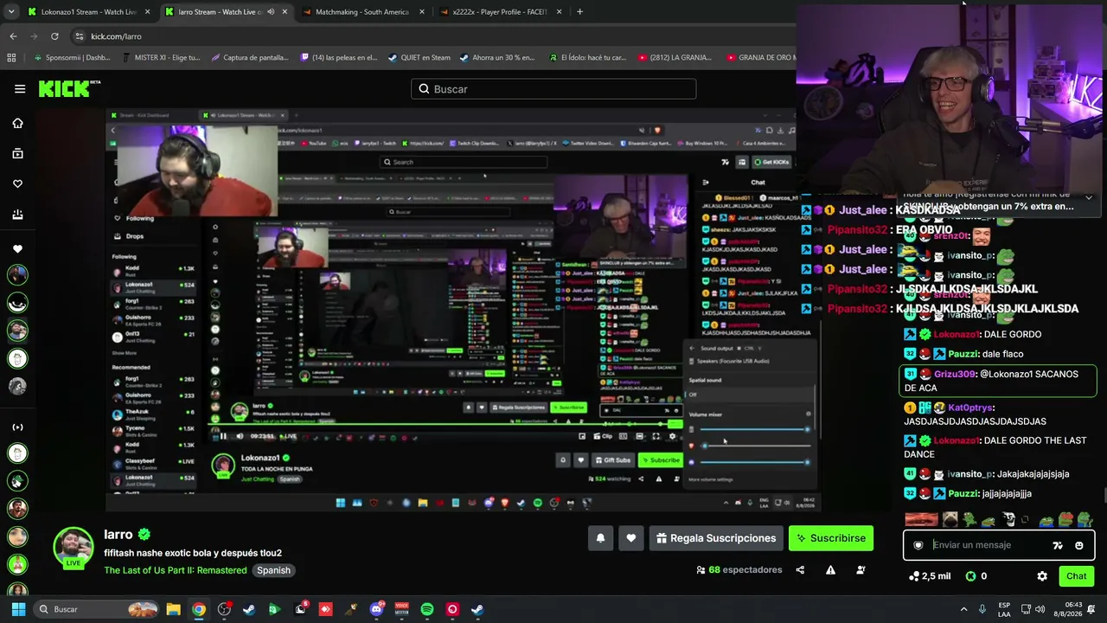Open larro's channel name link

click(118, 535)
